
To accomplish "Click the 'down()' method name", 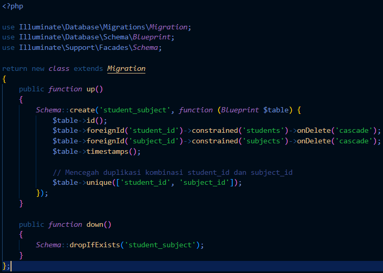I will 99,224.
